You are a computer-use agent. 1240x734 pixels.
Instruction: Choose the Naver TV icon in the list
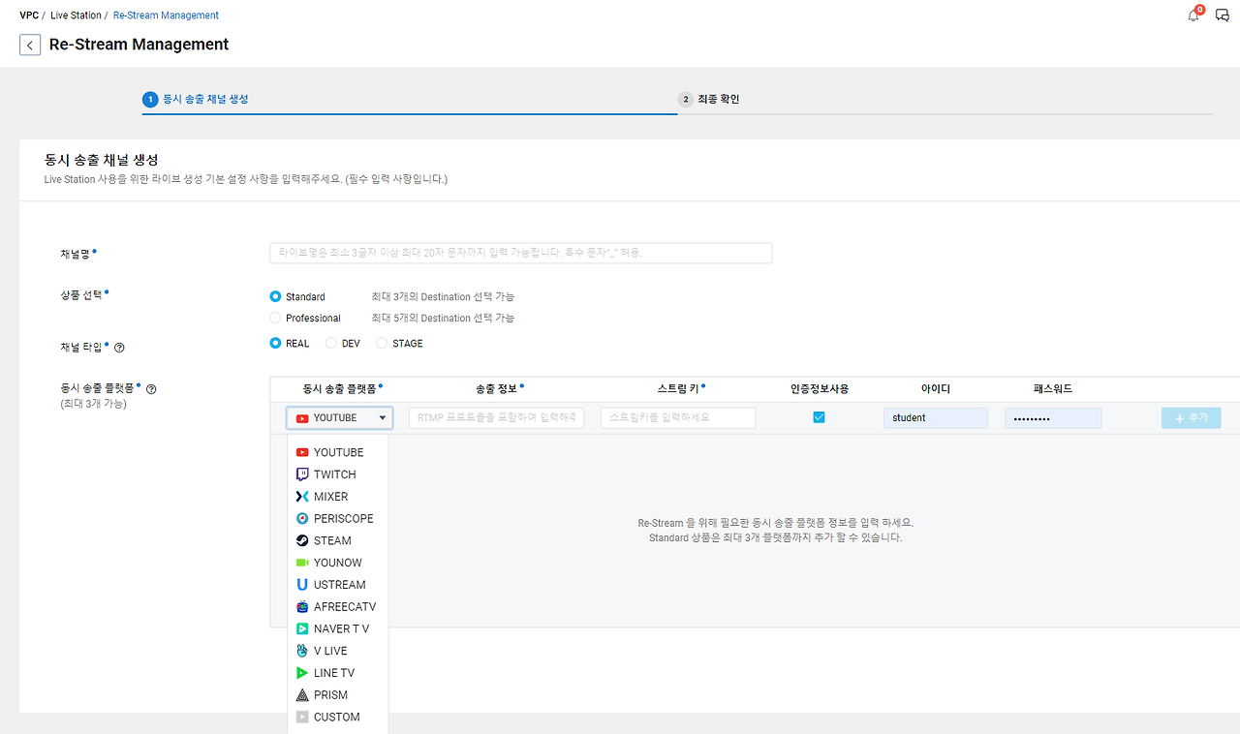point(302,628)
